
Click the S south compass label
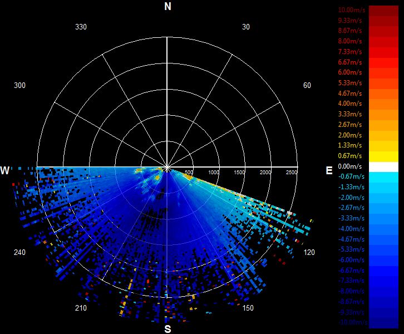pos(167,329)
